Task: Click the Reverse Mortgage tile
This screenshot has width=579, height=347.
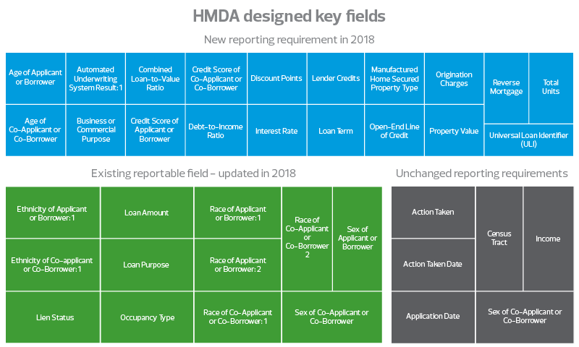Action: tap(506, 87)
